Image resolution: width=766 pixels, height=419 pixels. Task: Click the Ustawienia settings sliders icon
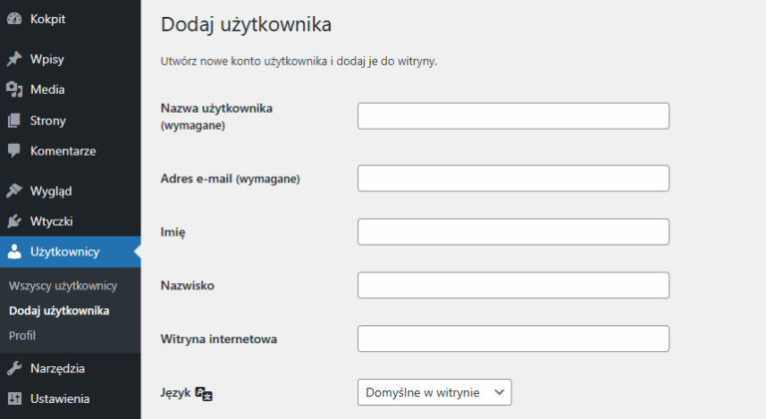click(x=14, y=399)
